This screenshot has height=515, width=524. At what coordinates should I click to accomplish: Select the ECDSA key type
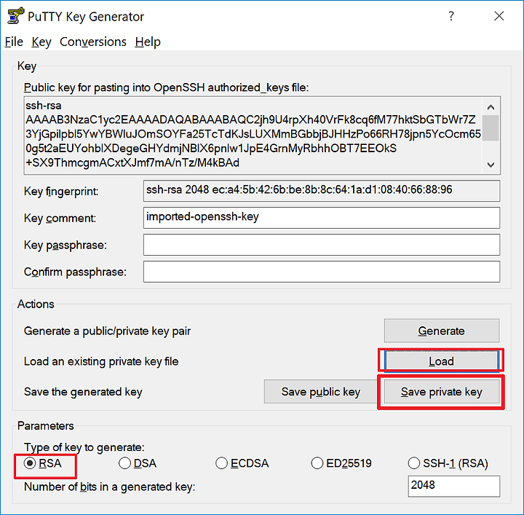pos(242,463)
